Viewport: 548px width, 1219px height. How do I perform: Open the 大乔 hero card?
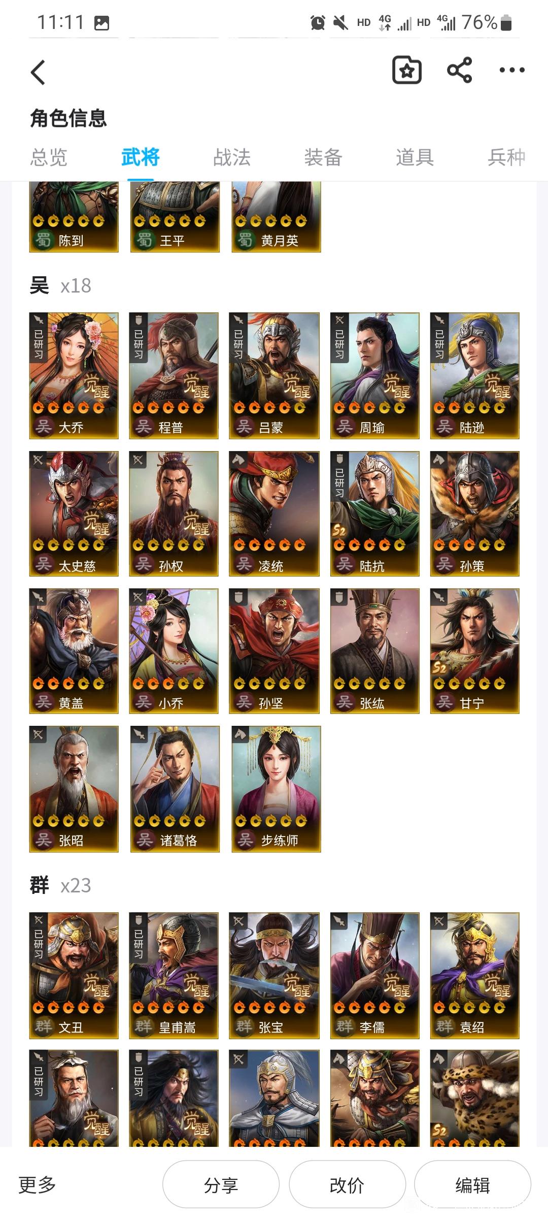coord(74,375)
